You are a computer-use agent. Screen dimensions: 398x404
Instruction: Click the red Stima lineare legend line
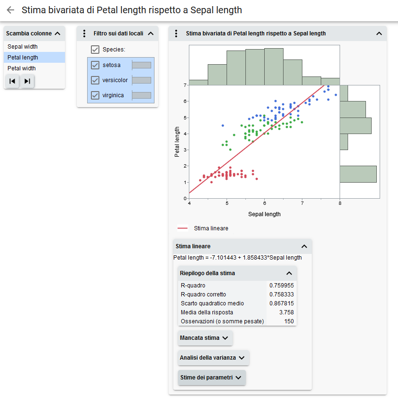[x=183, y=228]
